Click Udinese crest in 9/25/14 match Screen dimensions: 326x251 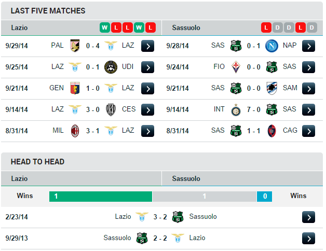[111, 67]
